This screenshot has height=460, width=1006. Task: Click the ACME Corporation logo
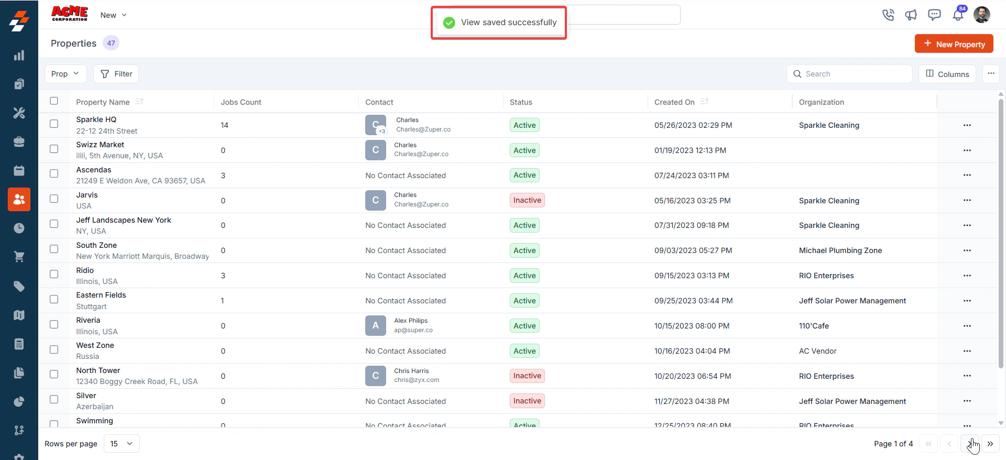pos(70,14)
